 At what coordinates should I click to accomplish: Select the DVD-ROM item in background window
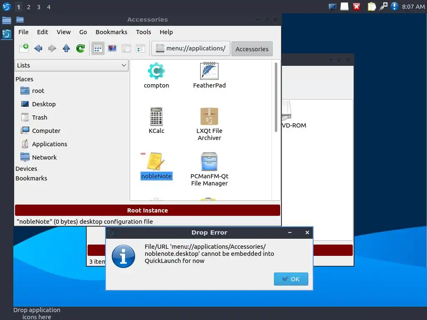[x=294, y=114]
